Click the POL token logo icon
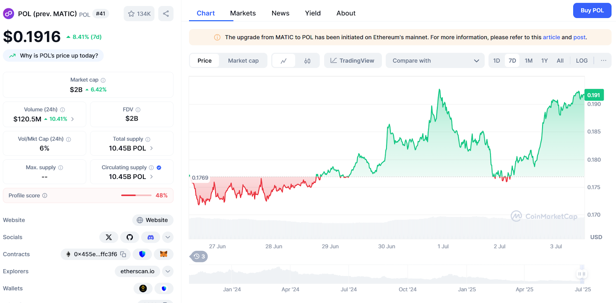 coord(8,14)
